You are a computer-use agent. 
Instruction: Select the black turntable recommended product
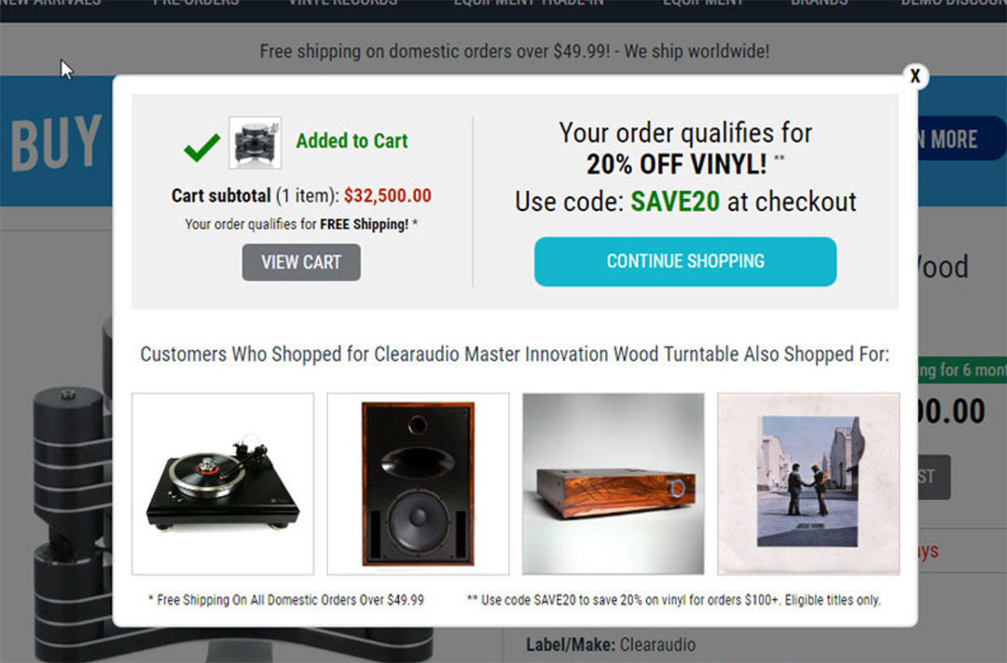coord(223,484)
